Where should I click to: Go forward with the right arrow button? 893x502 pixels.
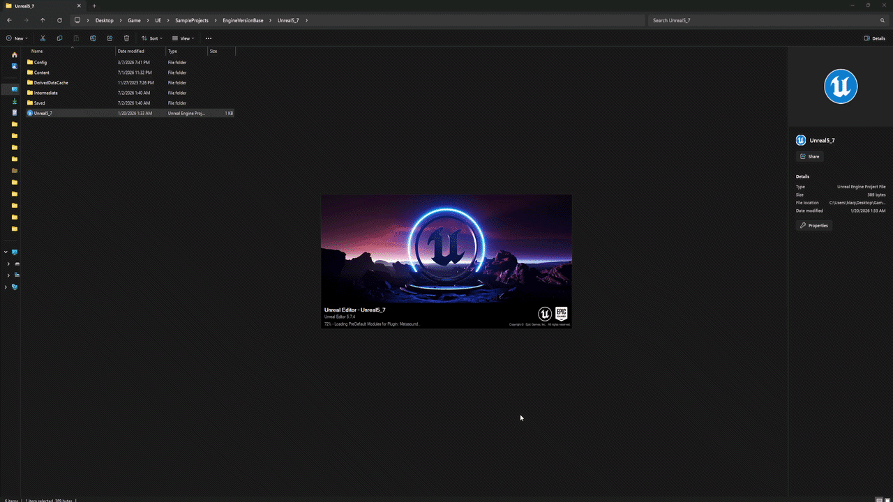(26, 20)
